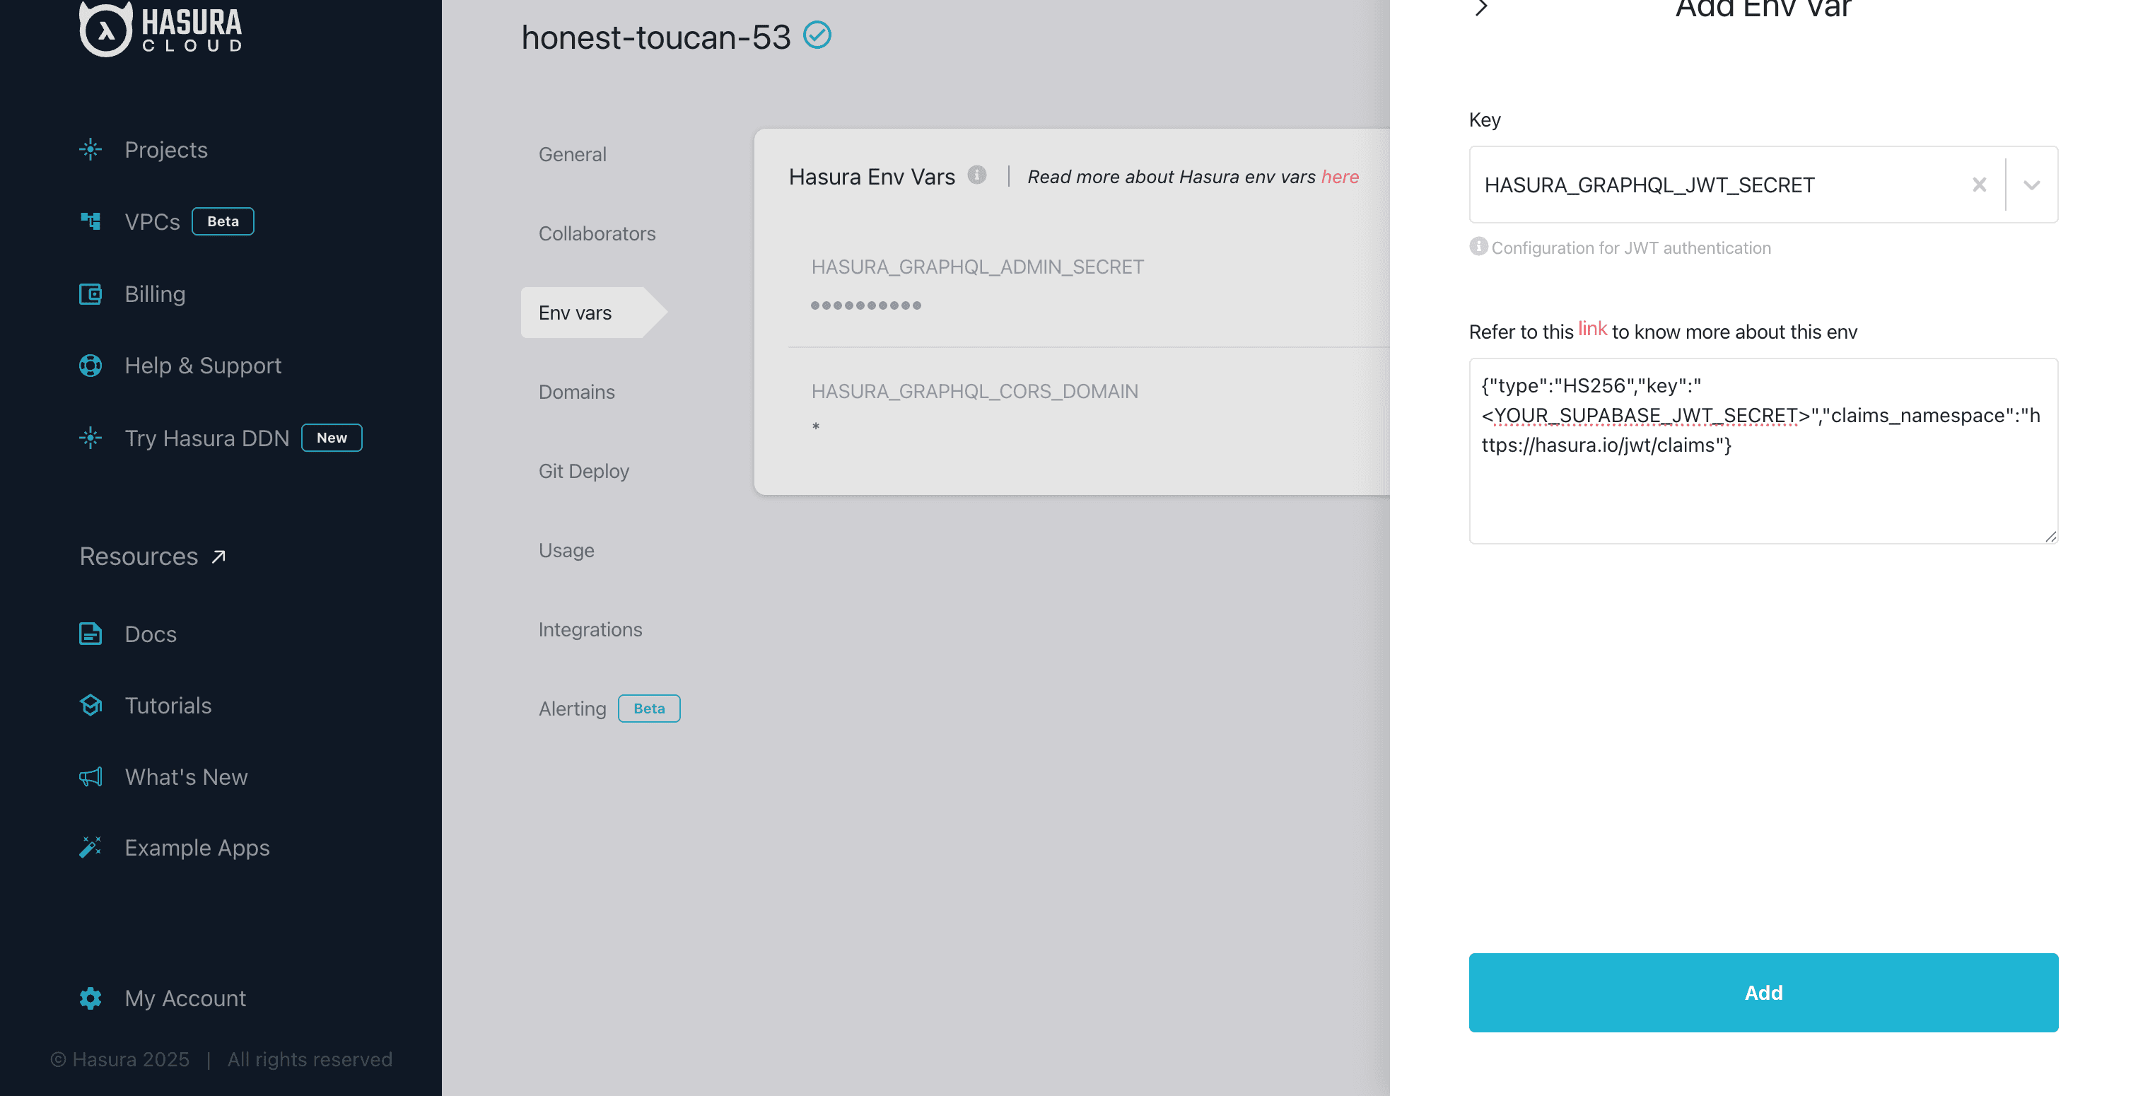Open the Projects section in the sidebar
Image resolution: width=2138 pixels, height=1096 pixels.
[x=165, y=149]
